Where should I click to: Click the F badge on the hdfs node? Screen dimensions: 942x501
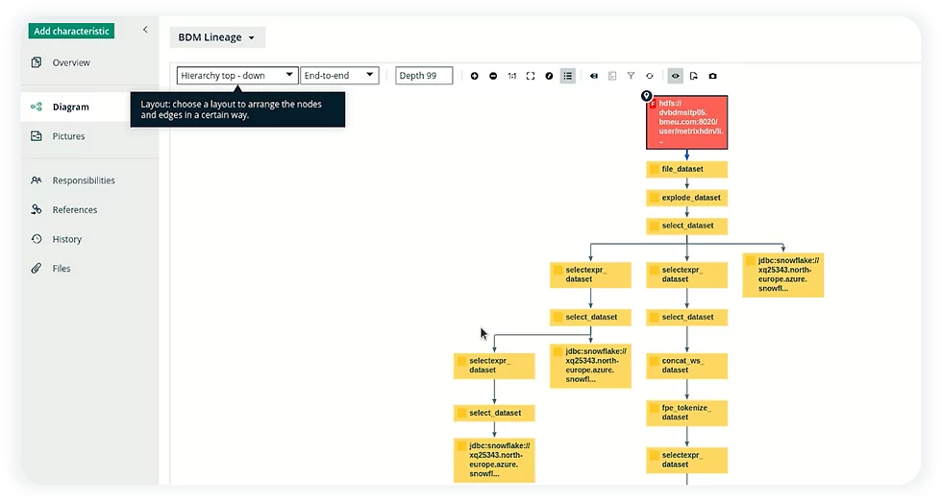(653, 105)
